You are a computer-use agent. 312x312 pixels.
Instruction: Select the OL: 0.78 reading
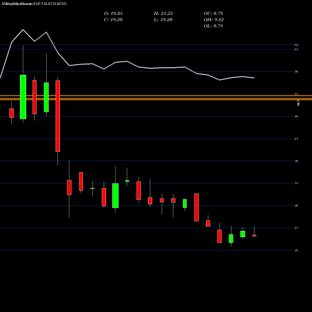tap(213, 26)
